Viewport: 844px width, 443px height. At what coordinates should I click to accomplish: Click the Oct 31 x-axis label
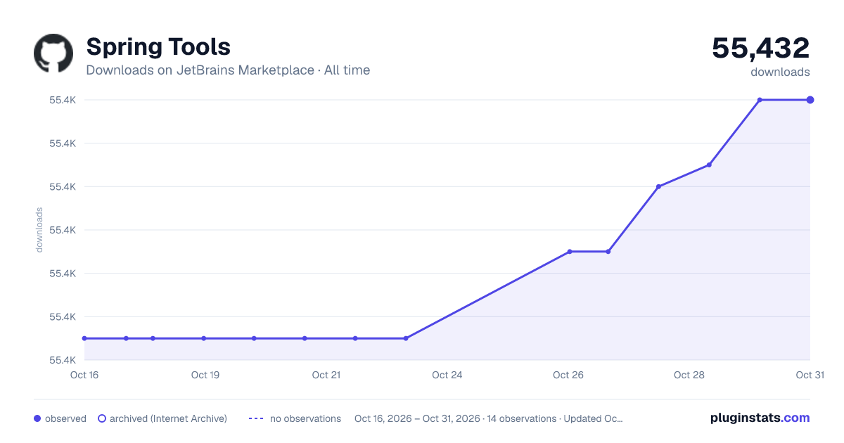pyautogui.click(x=810, y=375)
